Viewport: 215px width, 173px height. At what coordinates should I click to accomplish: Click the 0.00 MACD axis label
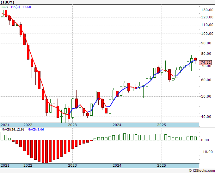click(x=205, y=140)
